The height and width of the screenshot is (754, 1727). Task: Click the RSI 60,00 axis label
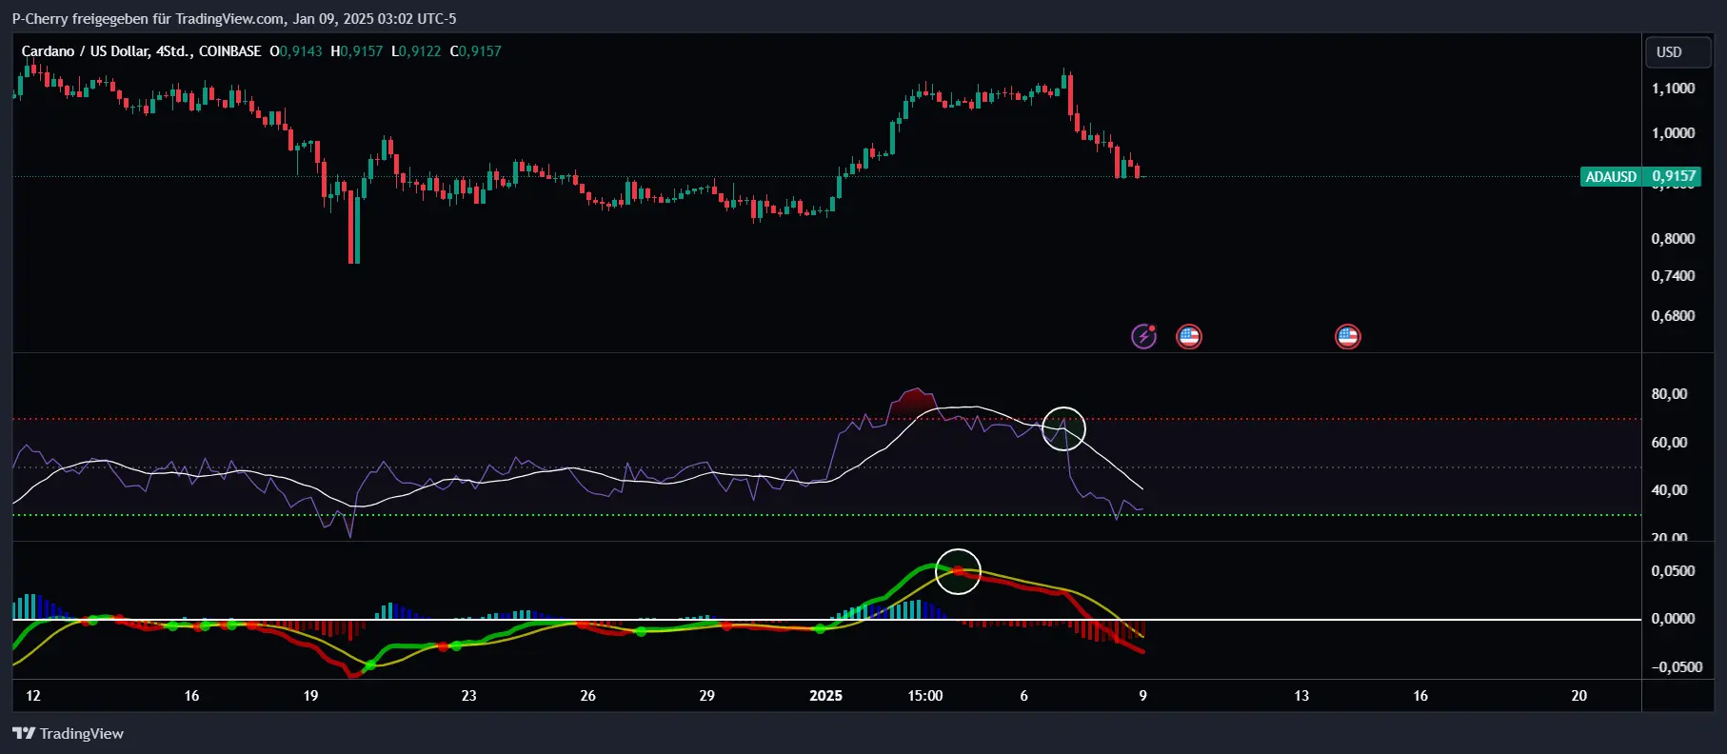point(1669,443)
